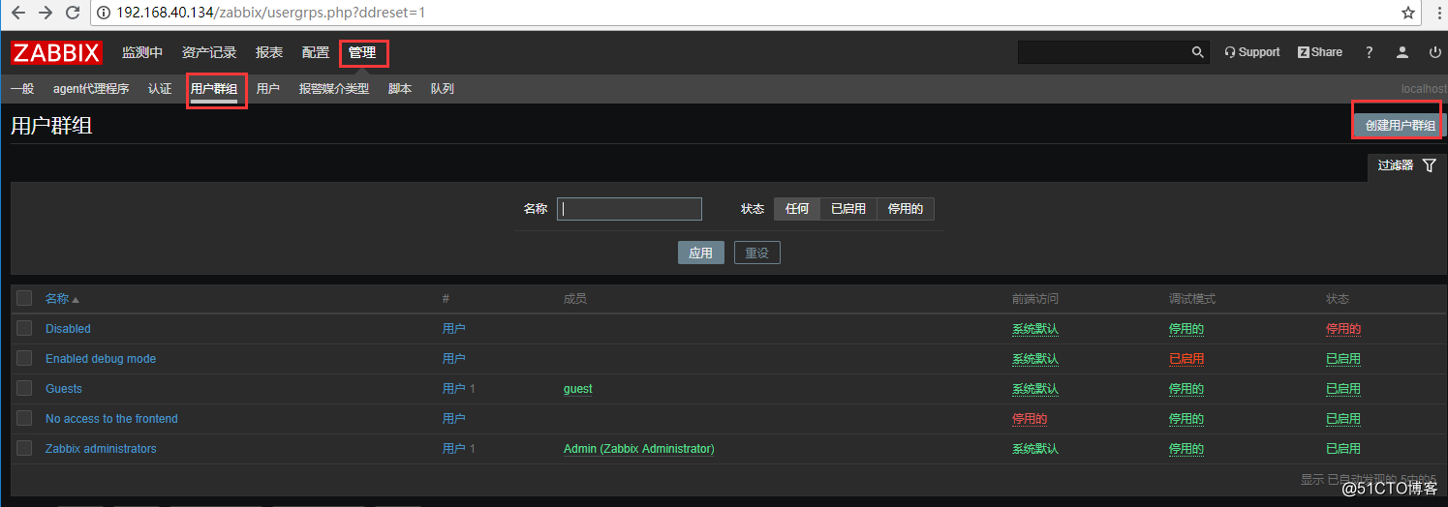Open the guest member link

pyautogui.click(x=578, y=389)
